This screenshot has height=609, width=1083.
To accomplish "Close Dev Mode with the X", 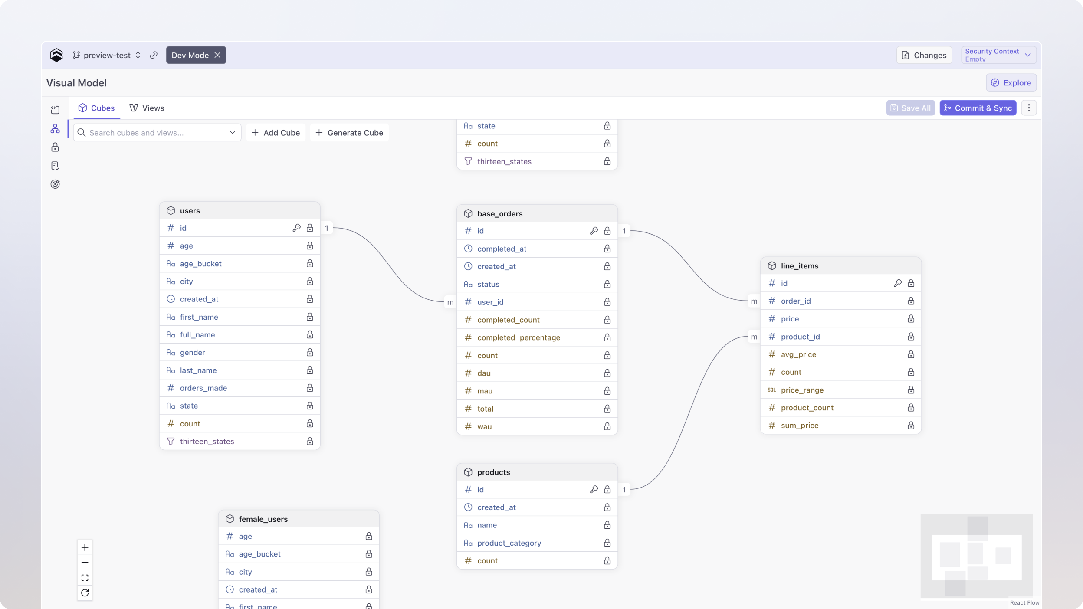I will (217, 55).
